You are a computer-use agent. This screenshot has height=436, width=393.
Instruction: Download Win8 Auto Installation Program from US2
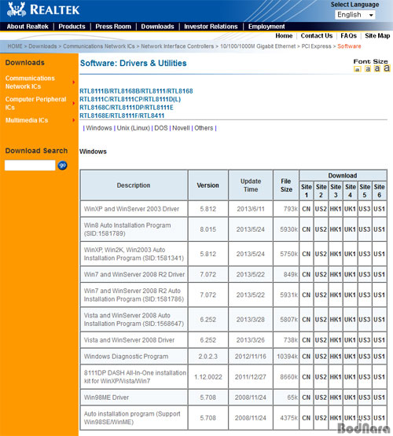coord(321,229)
